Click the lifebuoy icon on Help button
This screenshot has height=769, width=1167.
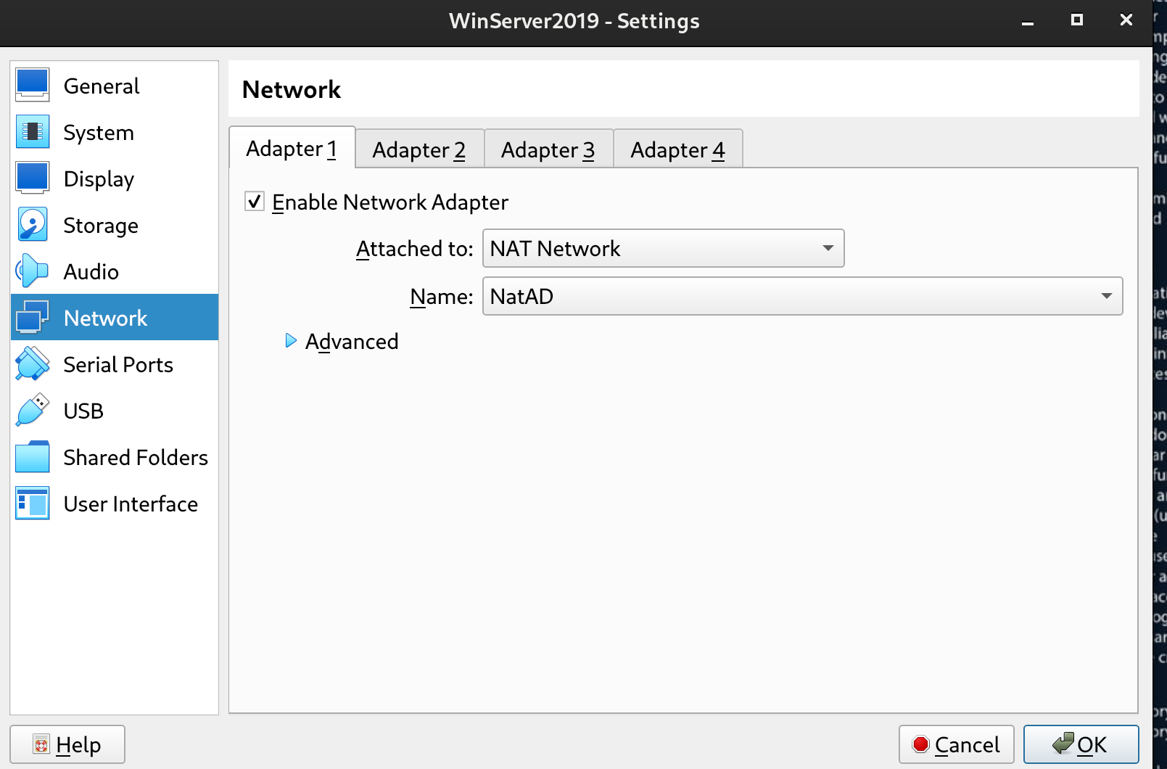coord(41,744)
